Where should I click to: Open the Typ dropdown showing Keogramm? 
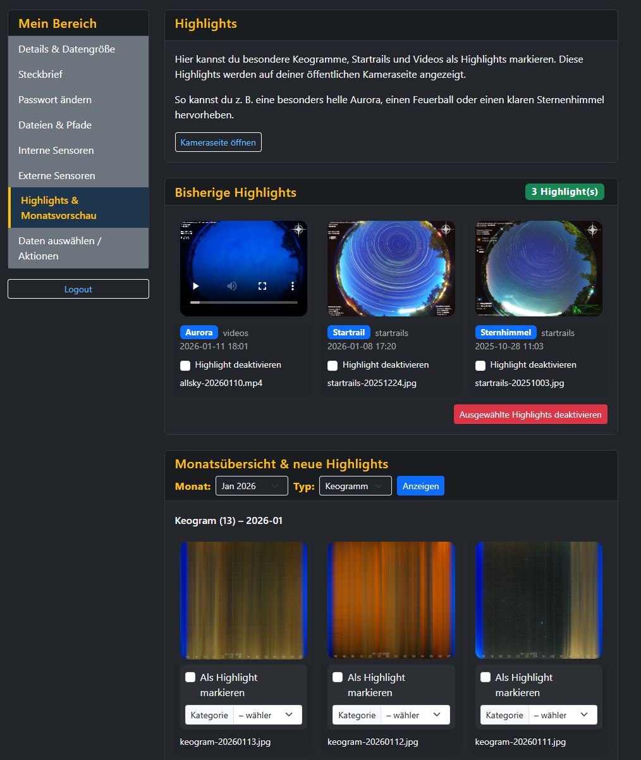(x=355, y=485)
